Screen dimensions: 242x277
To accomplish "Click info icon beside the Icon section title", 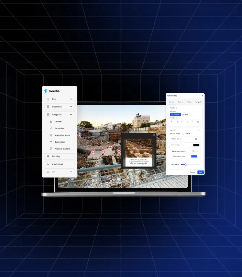I will [x=174, y=130].
